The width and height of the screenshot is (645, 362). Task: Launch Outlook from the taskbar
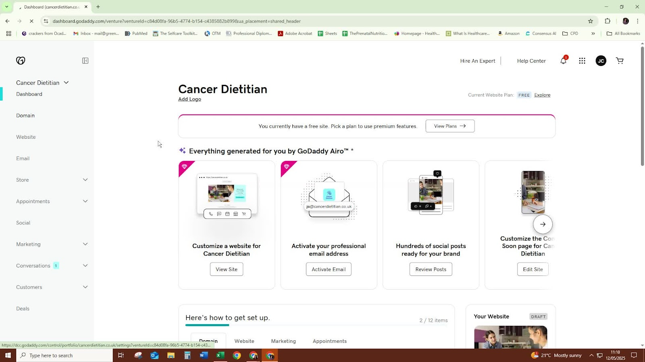tap(154, 355)
